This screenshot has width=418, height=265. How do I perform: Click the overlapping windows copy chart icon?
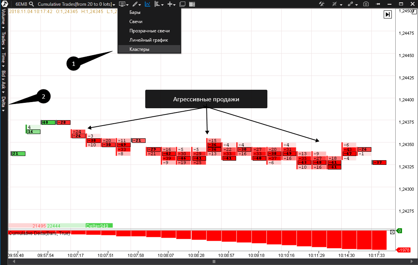[x=182, y=4]
